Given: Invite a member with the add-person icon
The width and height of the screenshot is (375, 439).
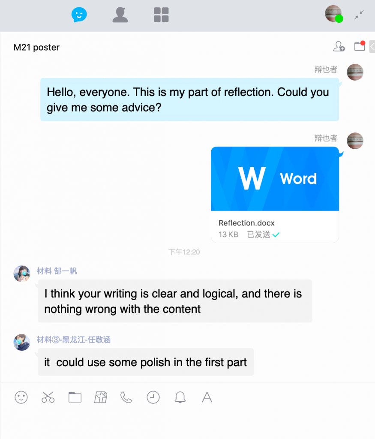Looking at the screenshot, I should [339, 46].
